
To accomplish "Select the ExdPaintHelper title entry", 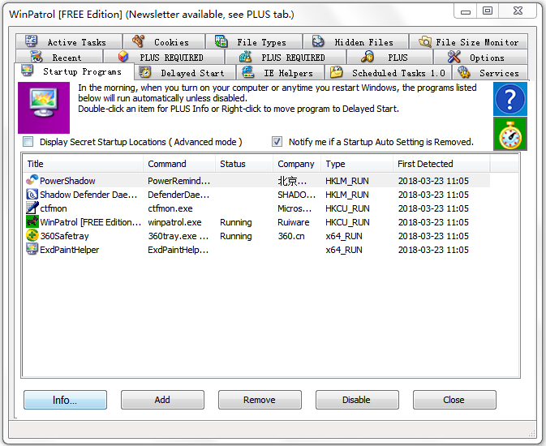I will pyautogui.click(x=70, y=250).
